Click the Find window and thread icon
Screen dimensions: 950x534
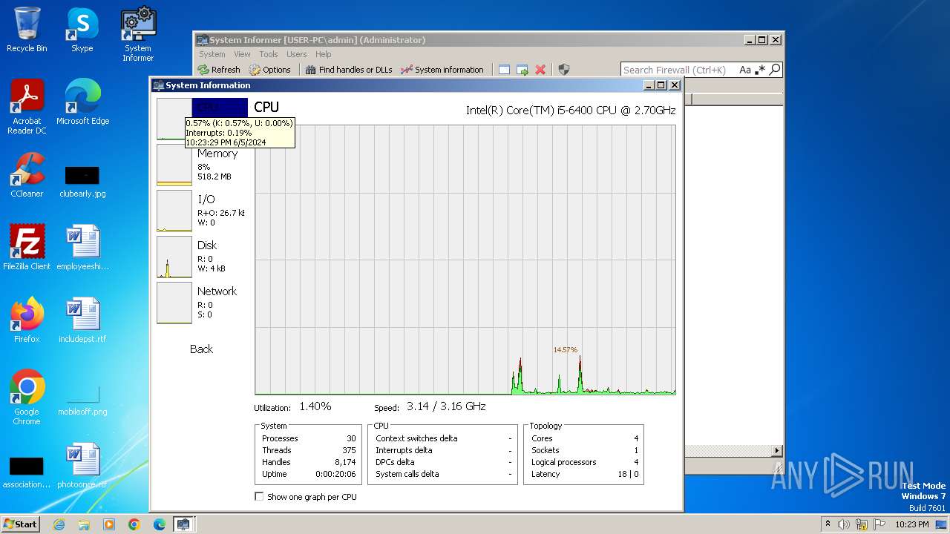[522, 70]
